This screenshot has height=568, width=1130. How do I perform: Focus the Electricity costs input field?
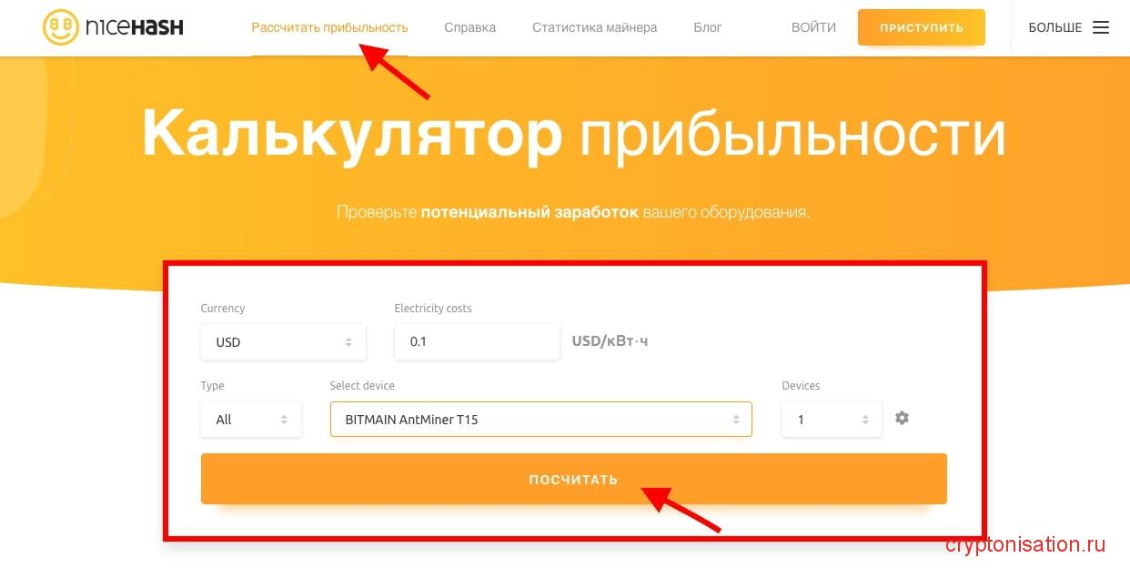point(477,342)
